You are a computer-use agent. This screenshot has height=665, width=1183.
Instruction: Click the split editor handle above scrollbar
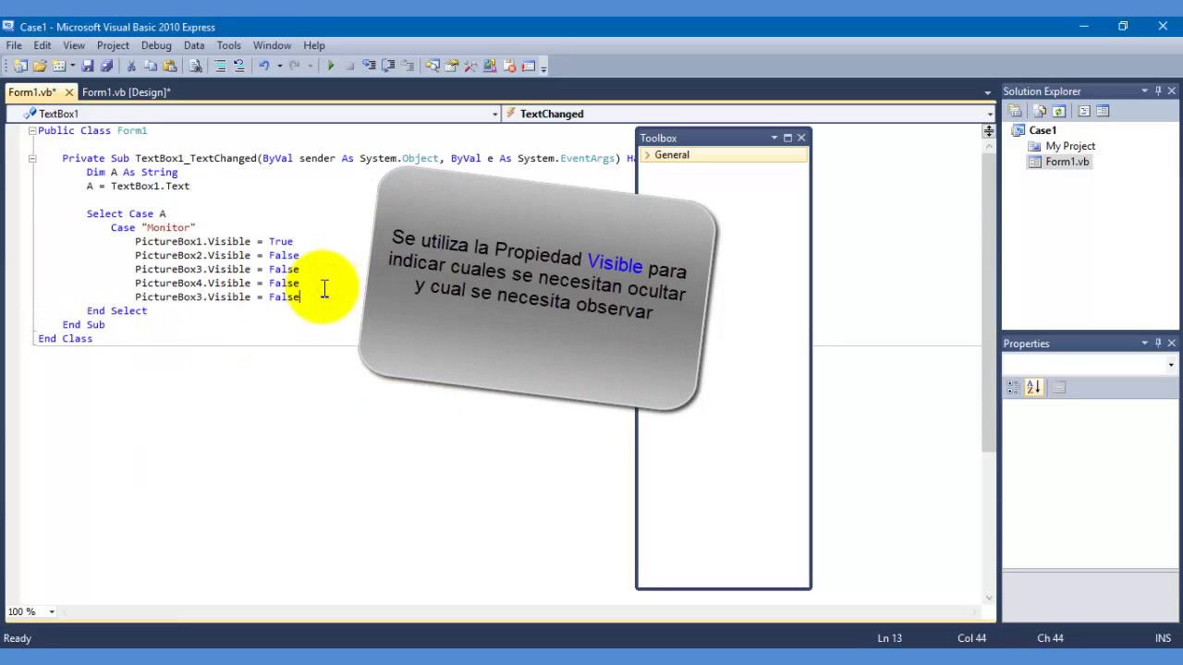pyautogui.click(x=988, y=132)
